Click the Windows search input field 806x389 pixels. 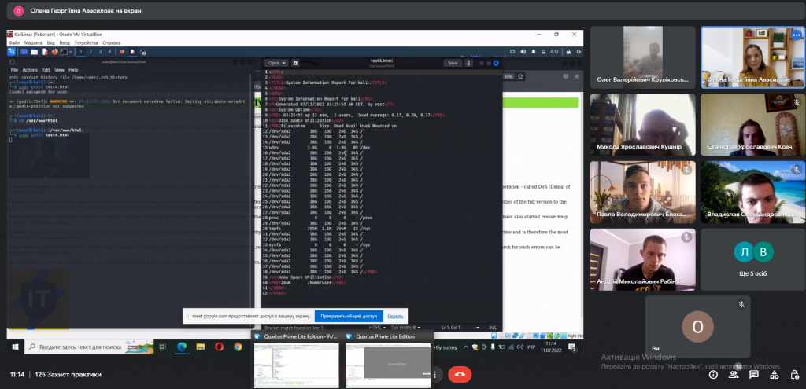click(x=89, y=347)
